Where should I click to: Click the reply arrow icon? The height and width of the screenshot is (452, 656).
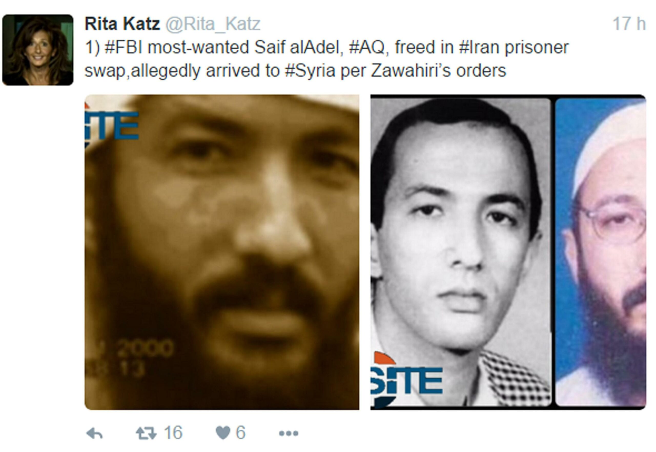pyautogui.click(x=94, y=433)
